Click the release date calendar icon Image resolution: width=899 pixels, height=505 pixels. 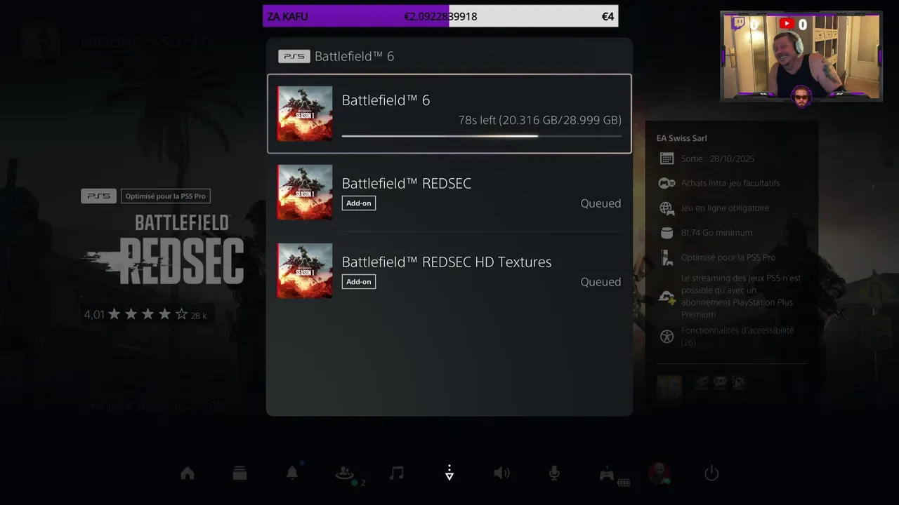pos(667,159)
